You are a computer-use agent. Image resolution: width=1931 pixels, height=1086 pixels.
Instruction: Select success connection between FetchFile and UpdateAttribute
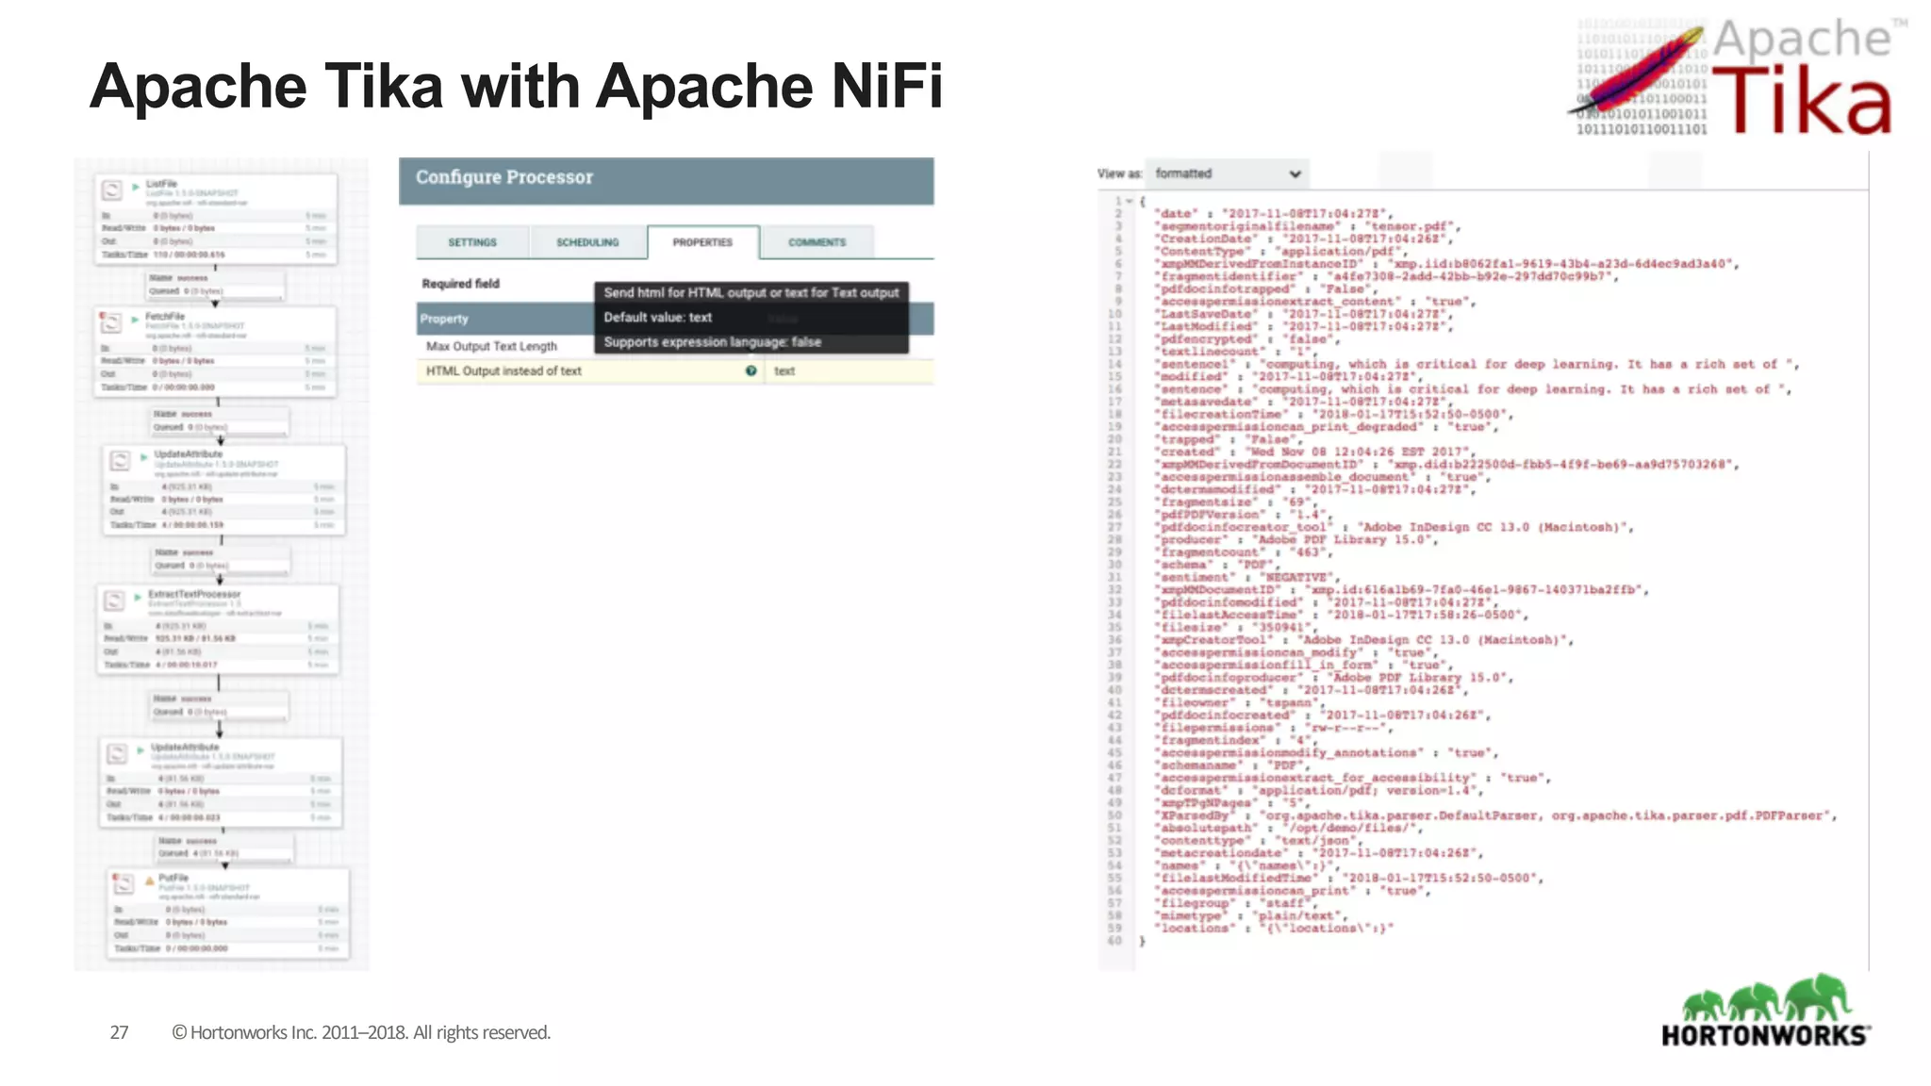(220, 420)
